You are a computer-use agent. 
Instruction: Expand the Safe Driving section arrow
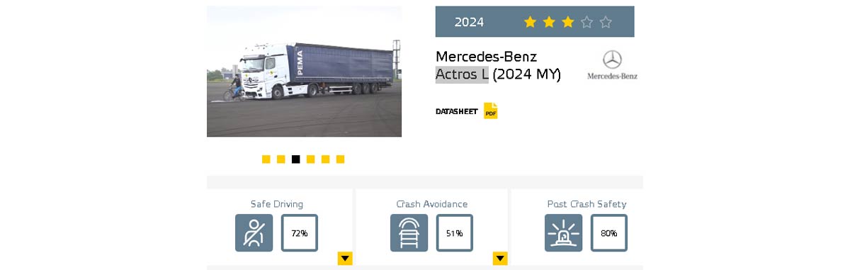[345, 259]
